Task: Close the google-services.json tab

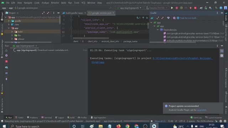Action: point(113,13)
